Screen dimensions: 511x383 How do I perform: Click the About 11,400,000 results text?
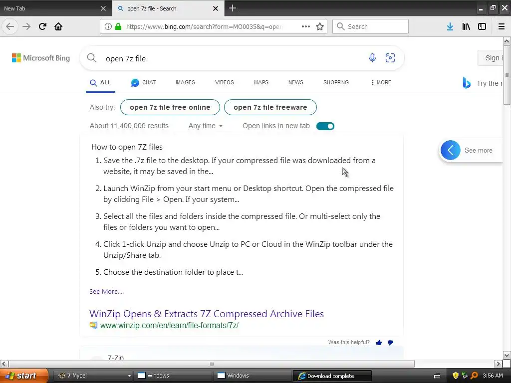coord(129,126)
